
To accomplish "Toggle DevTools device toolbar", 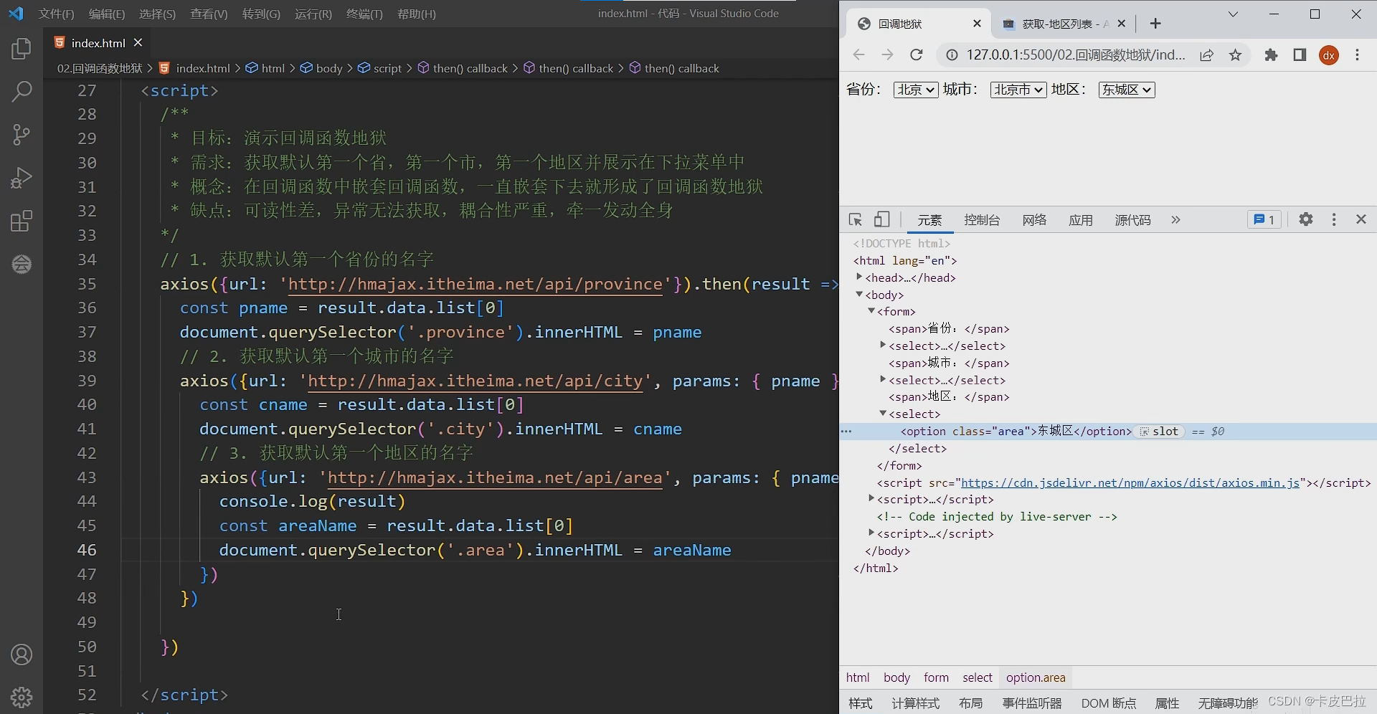I will 881,220.
